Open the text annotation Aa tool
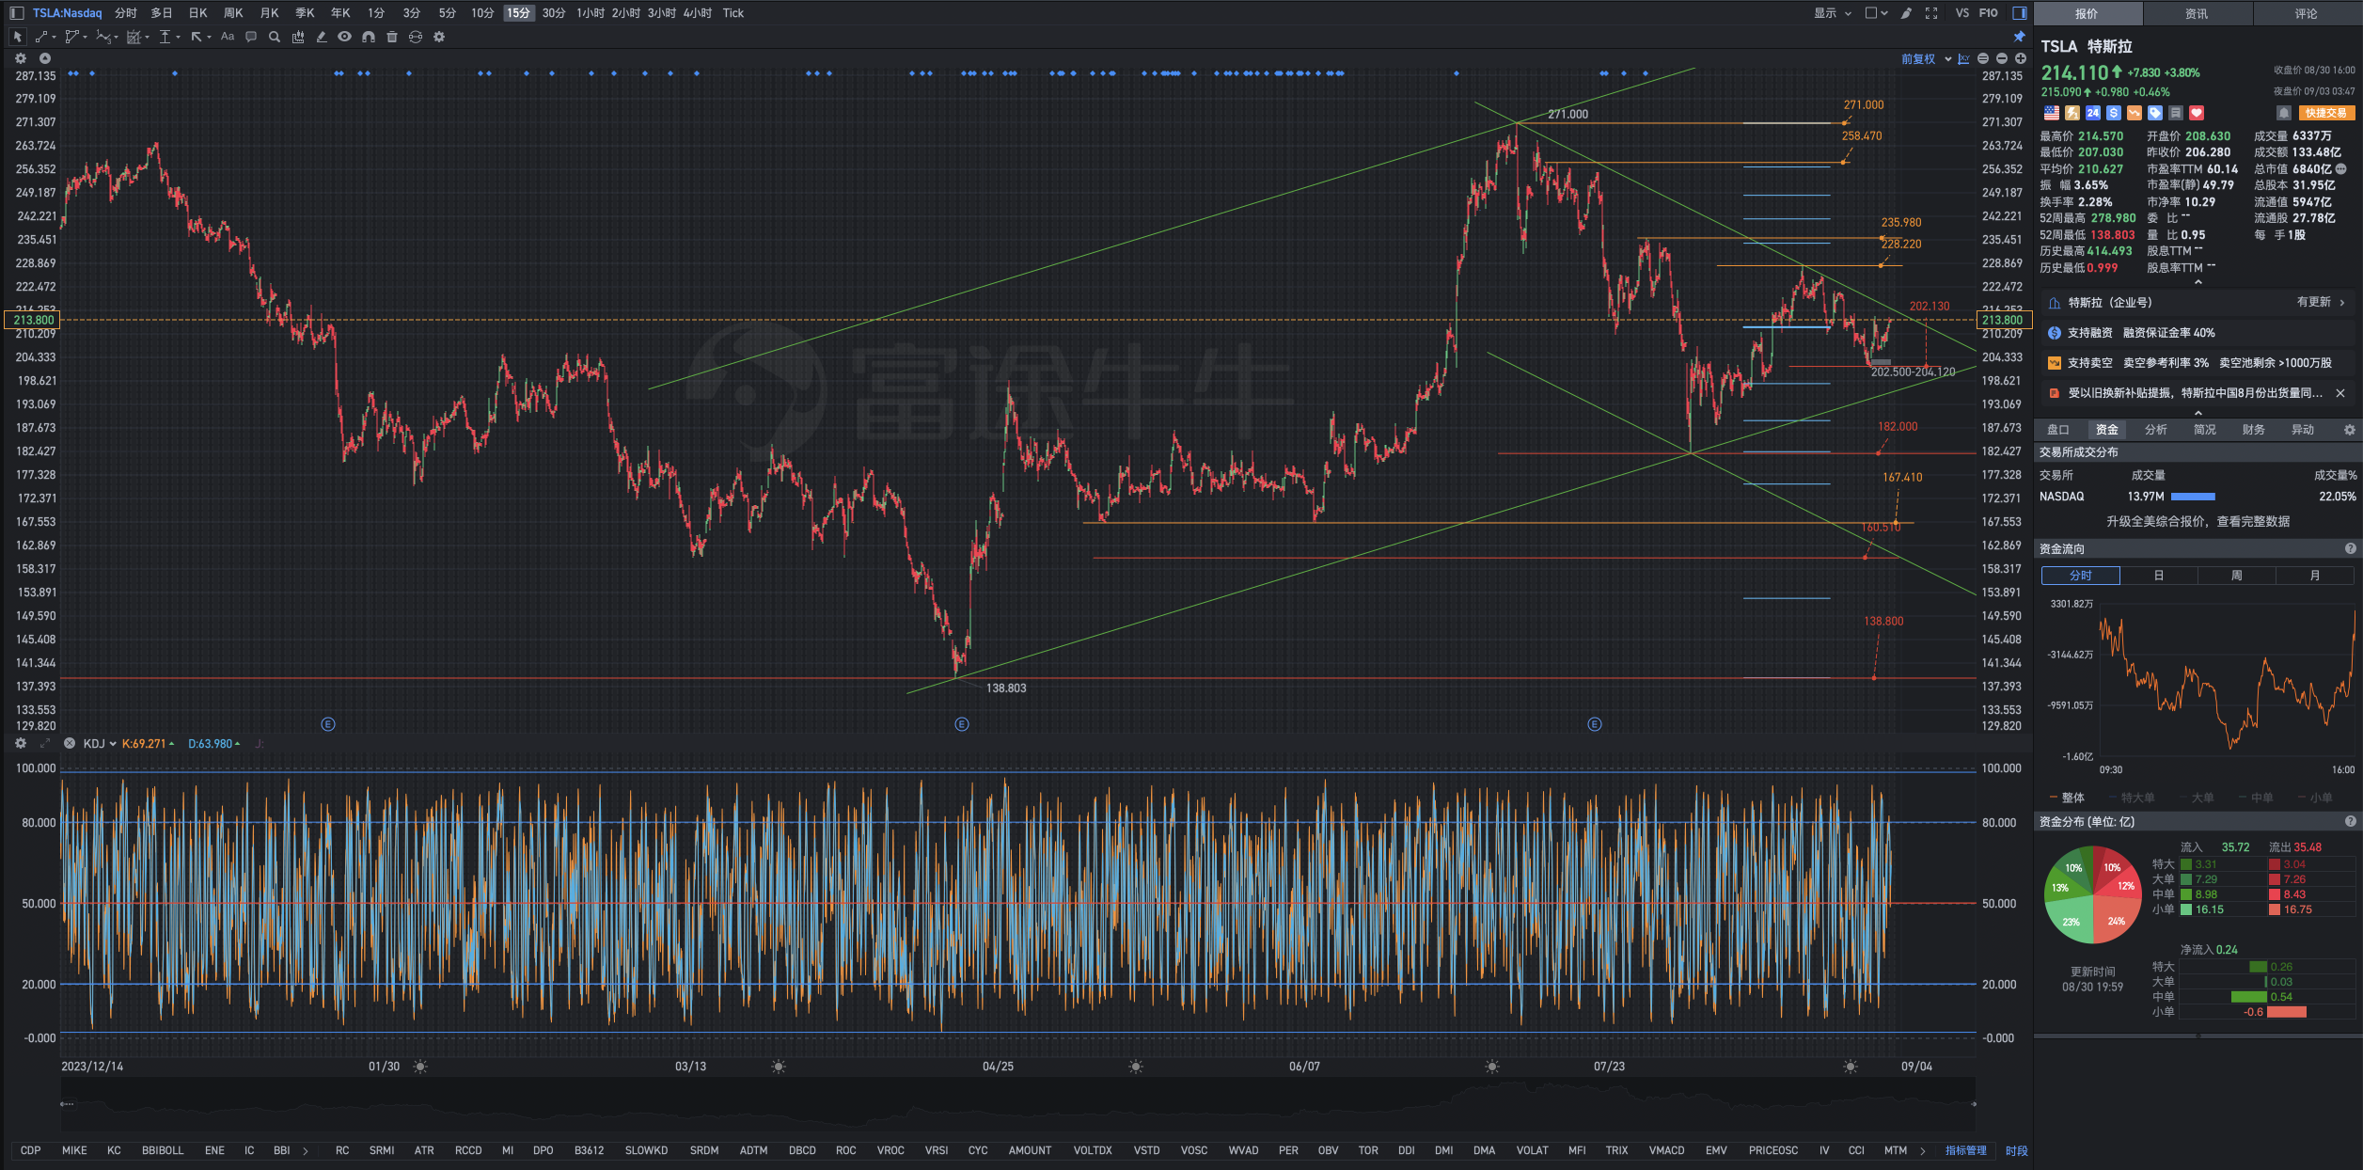 pos(228,37)
